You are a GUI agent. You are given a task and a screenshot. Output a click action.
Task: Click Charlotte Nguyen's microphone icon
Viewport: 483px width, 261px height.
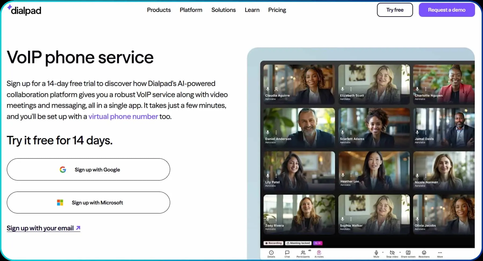[x=417, y=89]
